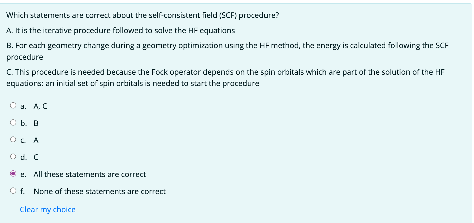Click the answer label 'B'
Image resolution: width=474 pixels, height=223 pixels.
(x=36, y=123)
